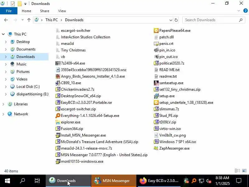The width and height of the screenshot is (249, 187).
Task: Expand the Local Disk (C:) node
Action: (x=6, y=87)
